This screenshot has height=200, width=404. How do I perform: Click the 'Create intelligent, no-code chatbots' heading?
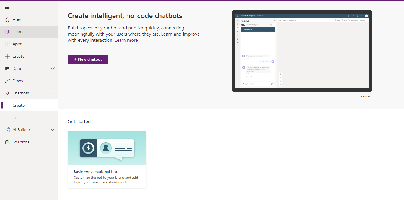(125, 16)
